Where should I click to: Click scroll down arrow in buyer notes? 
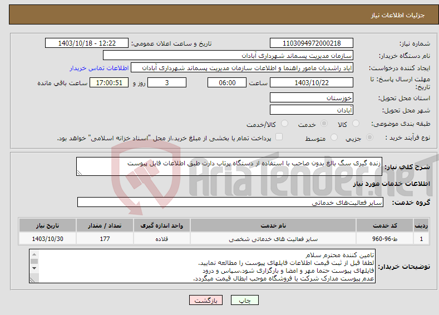pyautogui.click(x=34, y=268)
